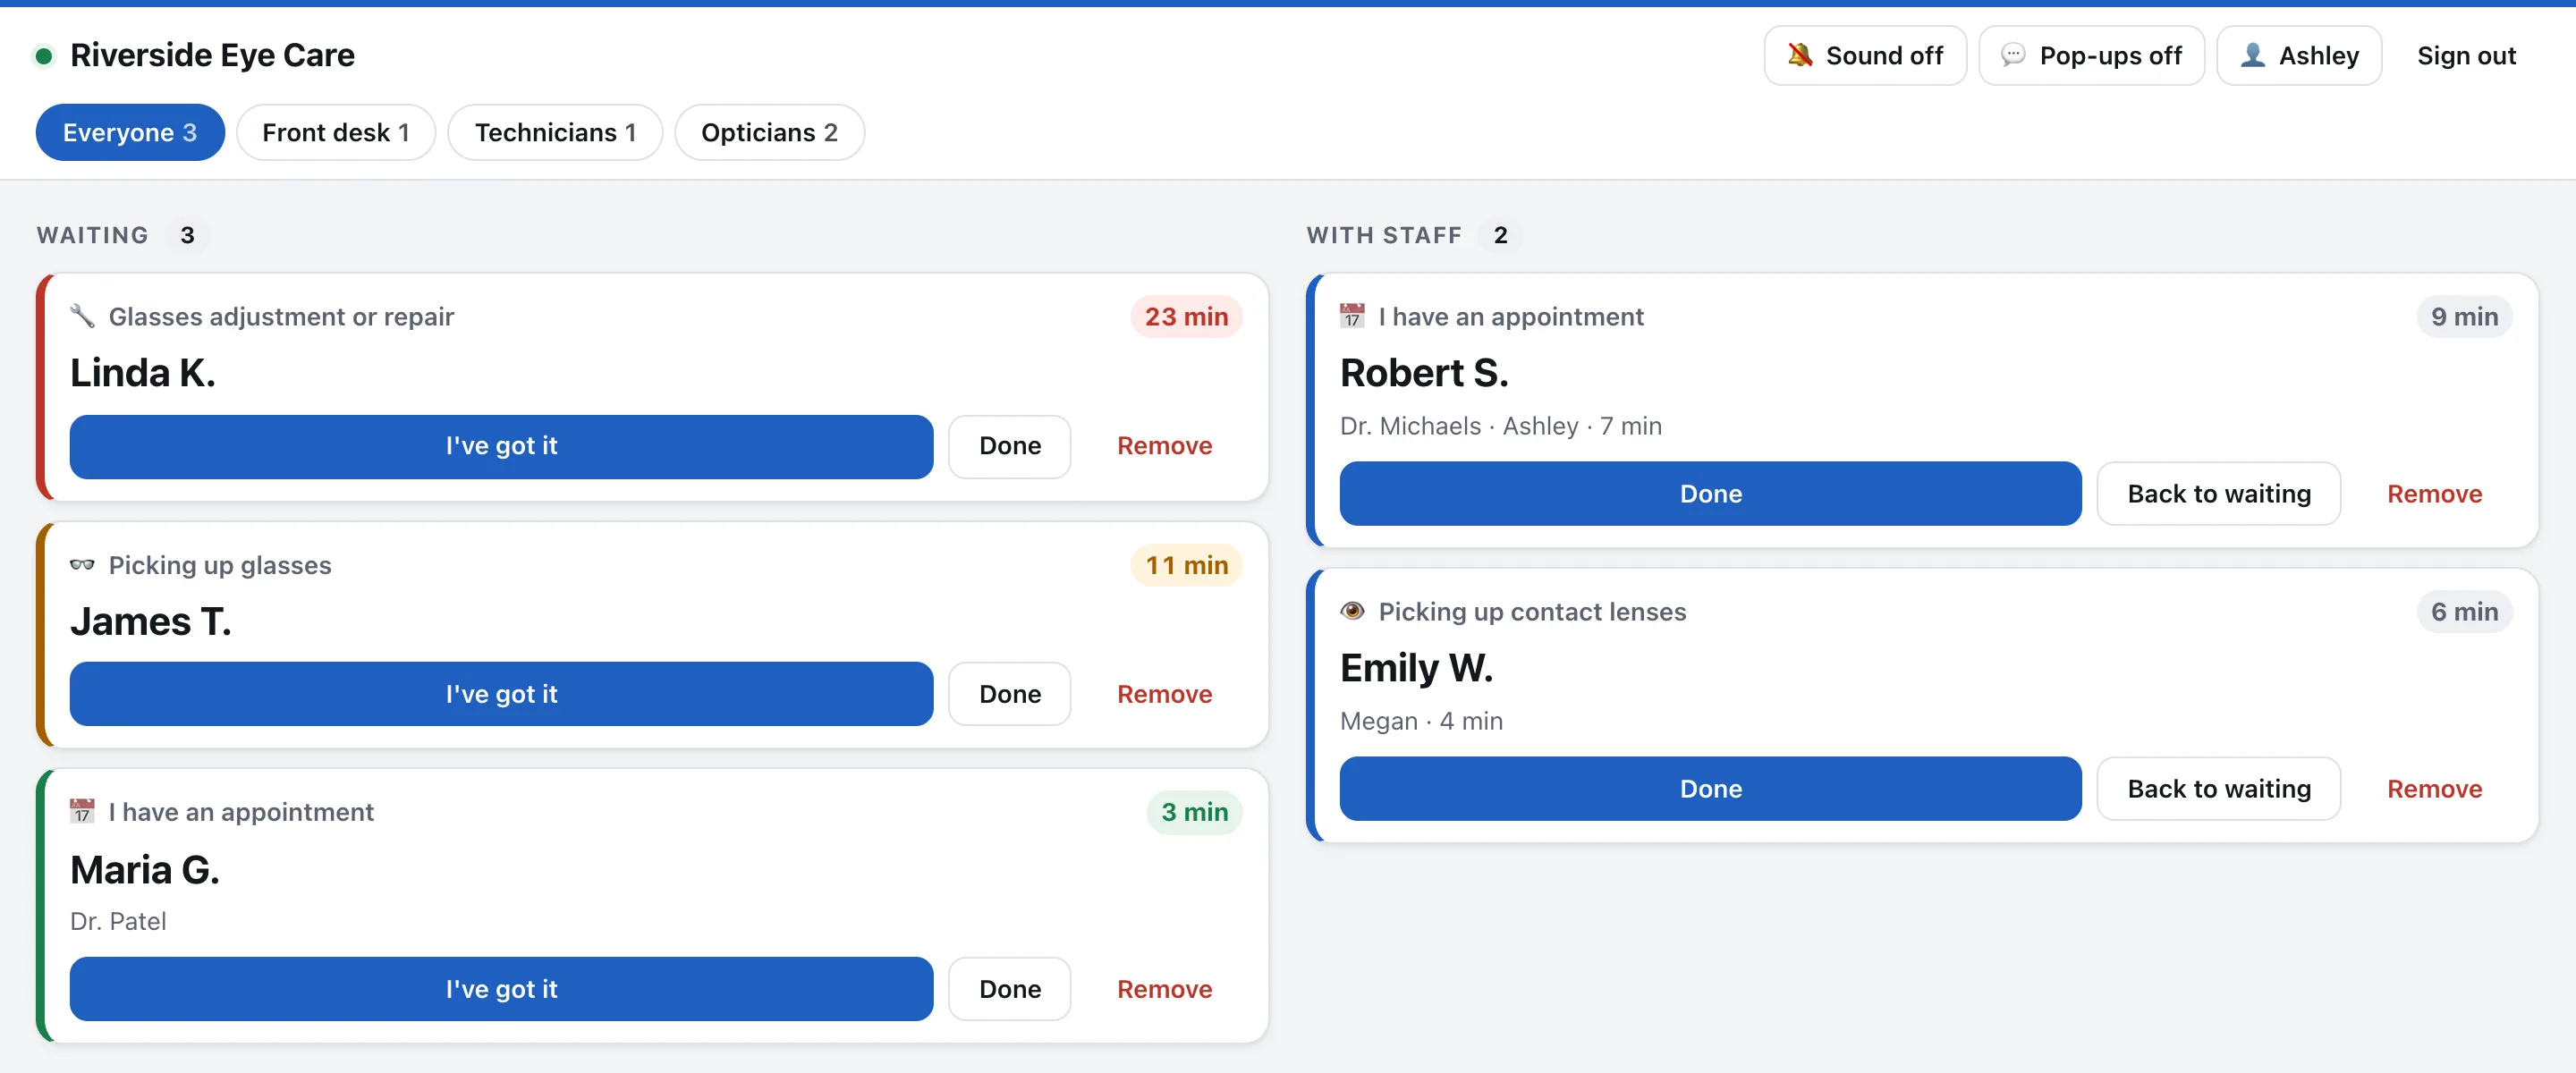Mark Robert S. as Done
Viewport: 2576px width, 1073px height.
[1710, 494]
